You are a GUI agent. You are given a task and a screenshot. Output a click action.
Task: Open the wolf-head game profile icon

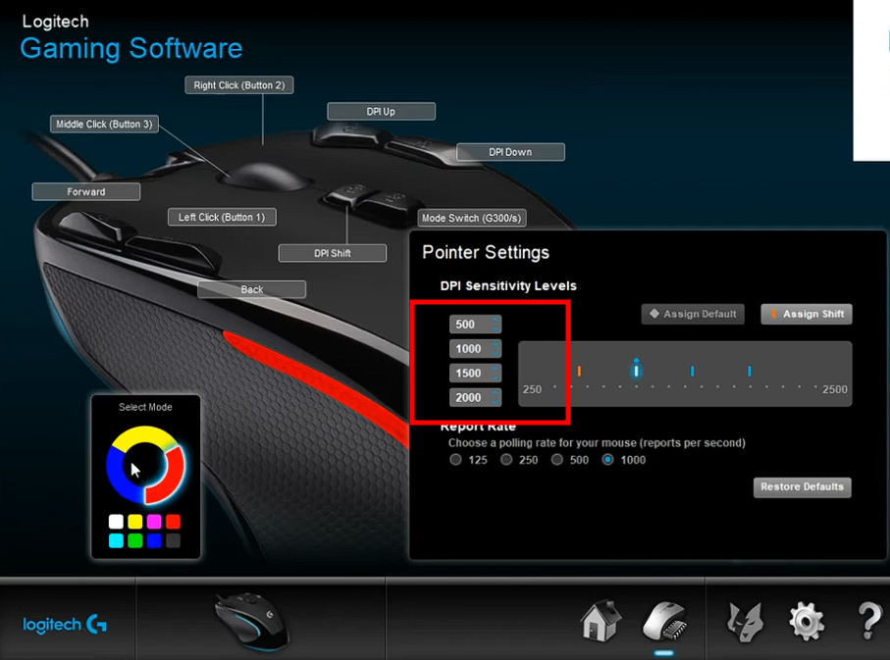tap(744, 623)
